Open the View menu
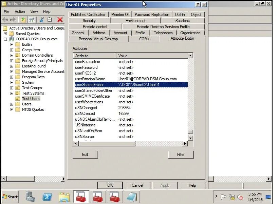The image size is (278, 204). tap(34, 12)
